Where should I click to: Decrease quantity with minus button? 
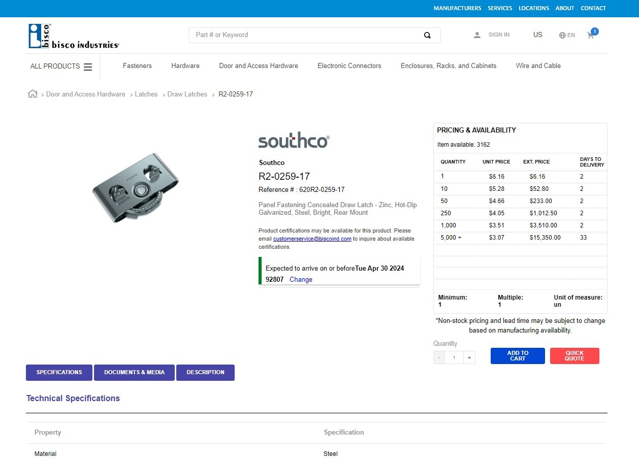coord(439,357)
